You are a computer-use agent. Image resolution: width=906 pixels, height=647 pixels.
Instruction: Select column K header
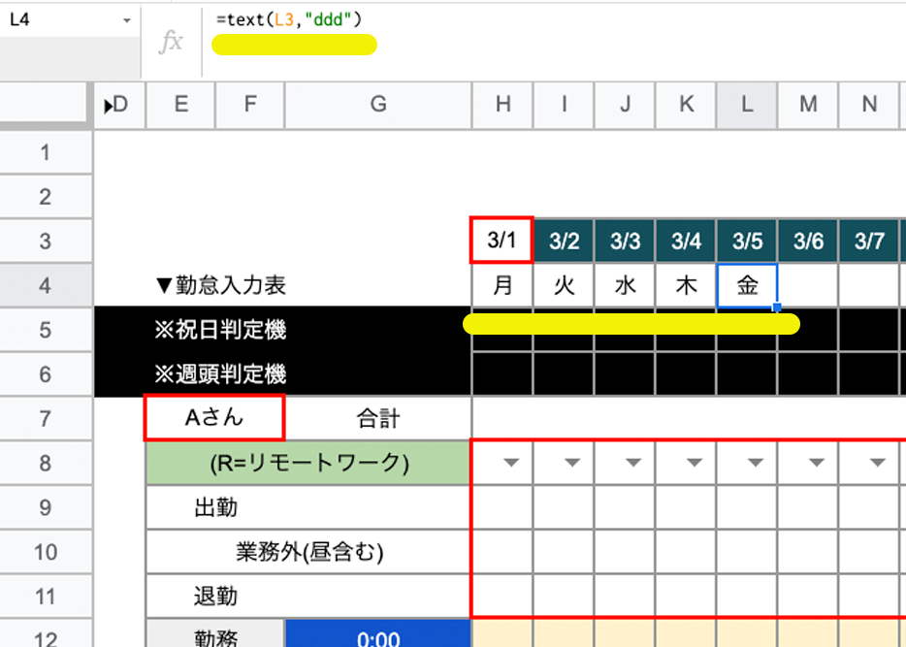(686, 105)
